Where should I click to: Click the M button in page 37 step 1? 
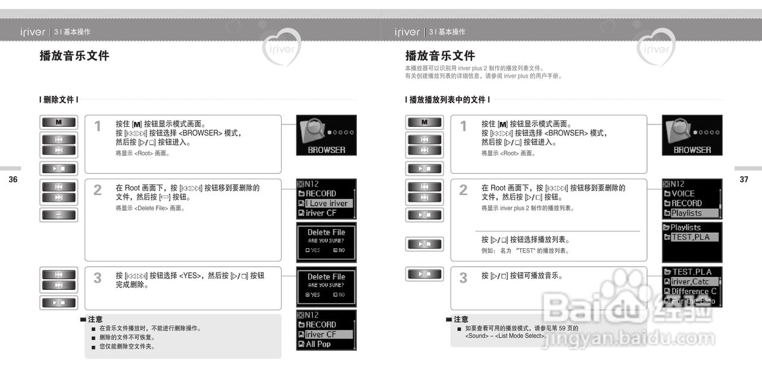coord(424,122)
